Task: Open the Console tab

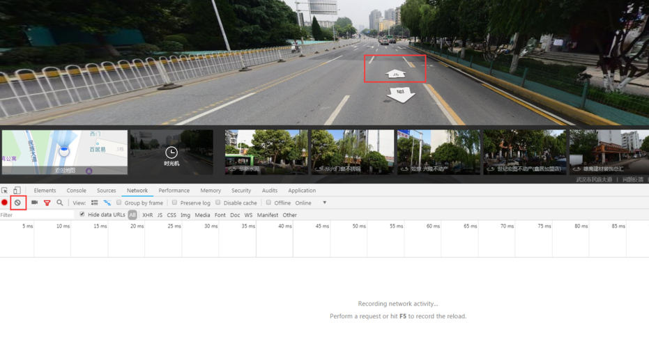Action: point(77,191)
